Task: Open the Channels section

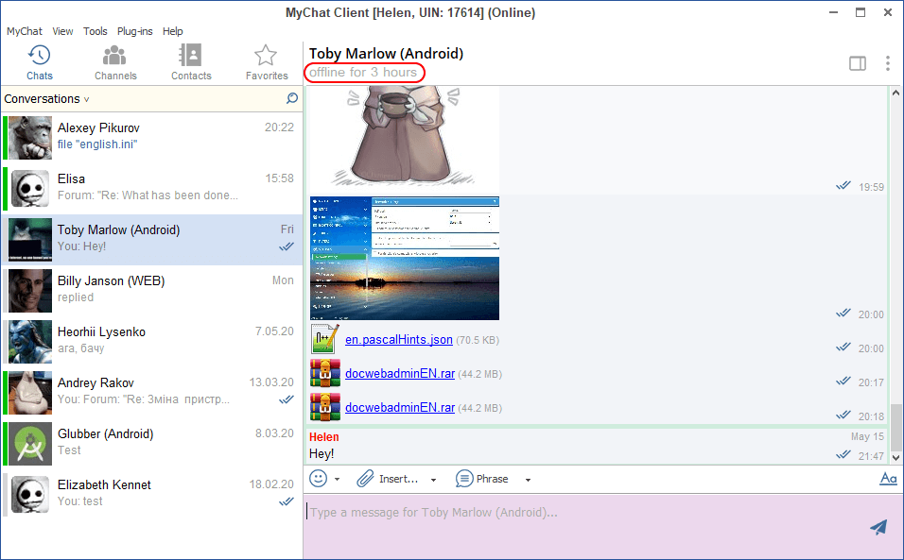Action: tap(115, 62)
